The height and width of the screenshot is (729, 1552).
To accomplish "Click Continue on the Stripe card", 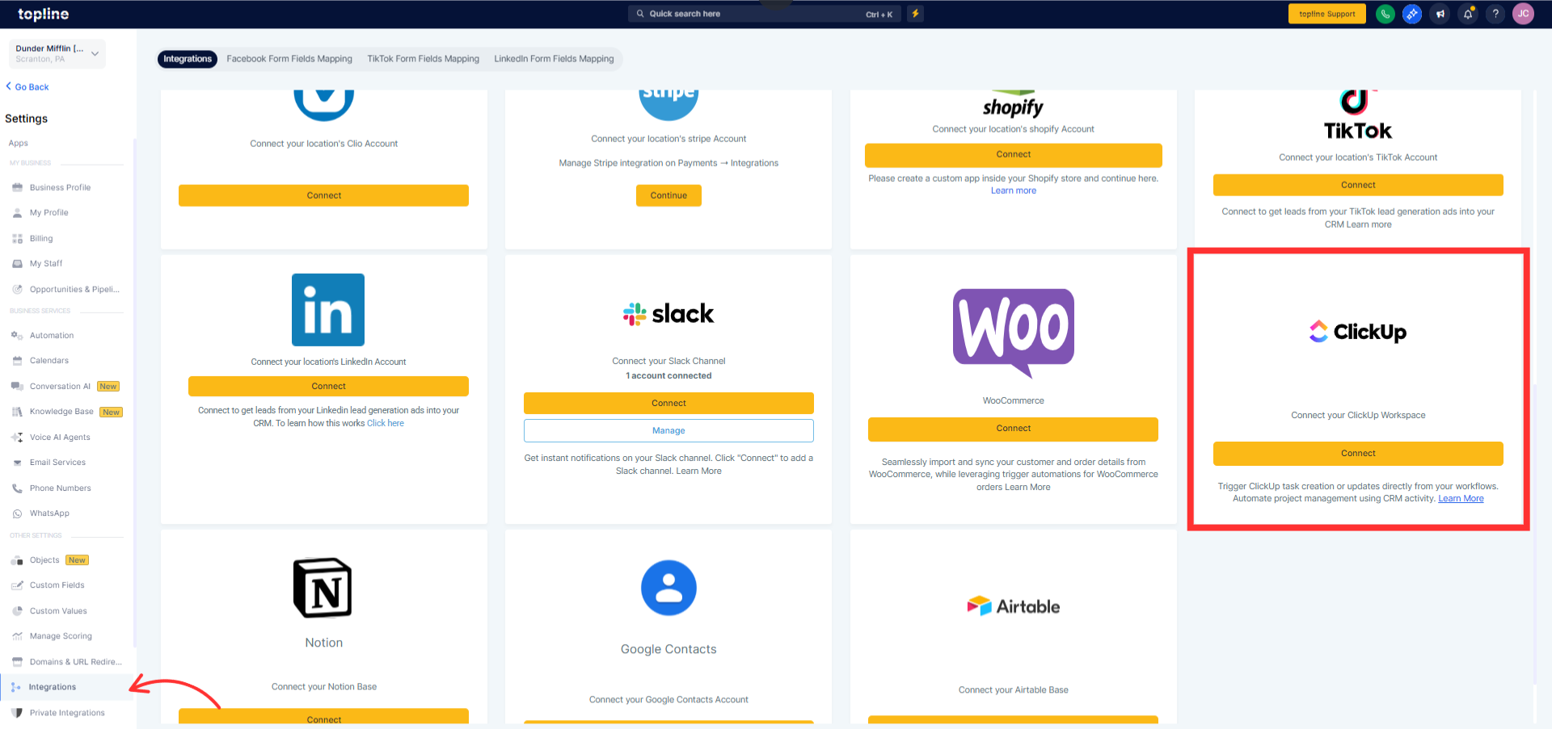I will 668,195.
